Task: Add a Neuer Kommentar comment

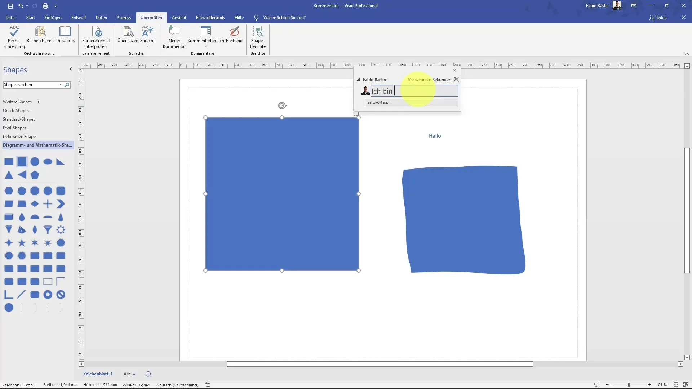Action: (x=174, y=37)
